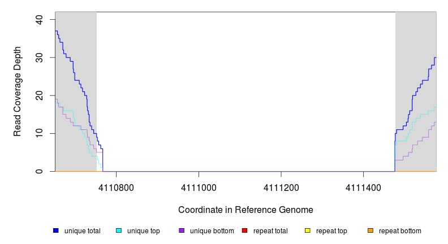
Task: Click the "Coordinate in Reference Genome" axis title
Action: tap(245, 210)
